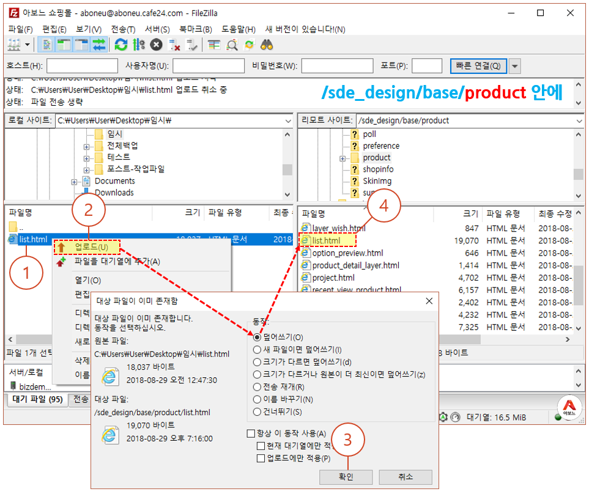
Task: Click the option_preview.html file icon
Action: click(x=305, y=253)
